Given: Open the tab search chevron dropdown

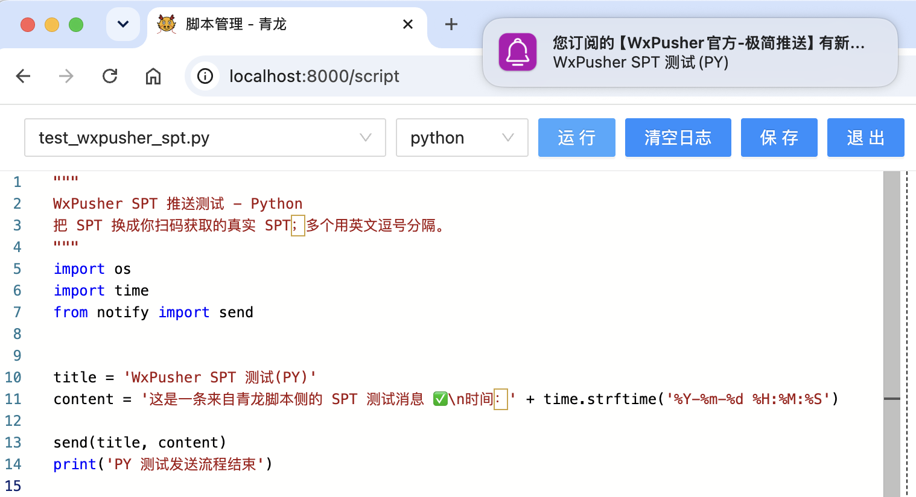Looking at the screenshot, I should pos(123,24).
